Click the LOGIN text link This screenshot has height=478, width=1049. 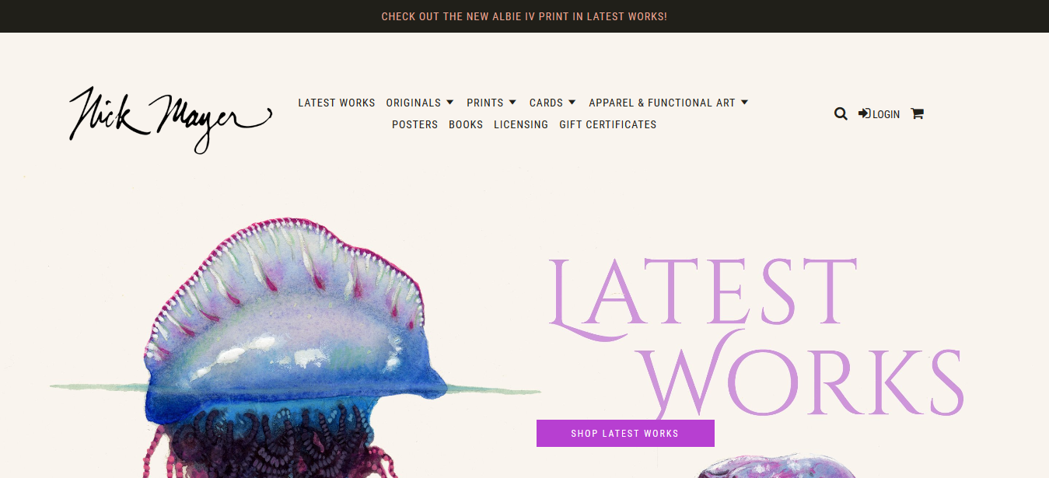click(x=886, y=114)
